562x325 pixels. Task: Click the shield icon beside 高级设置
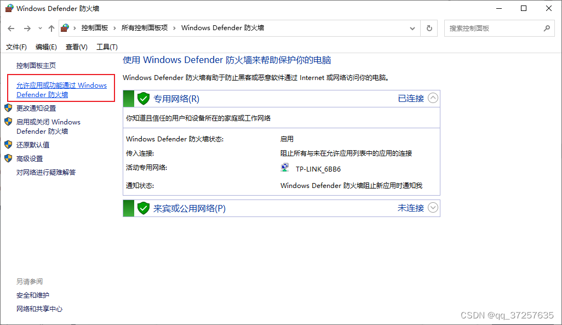point(8,158)
